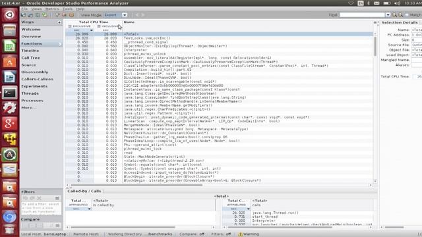This screenshot has width=422, height=237.
Task: Click the back navigation arrow in the toolbar
Action: (137, 15)
